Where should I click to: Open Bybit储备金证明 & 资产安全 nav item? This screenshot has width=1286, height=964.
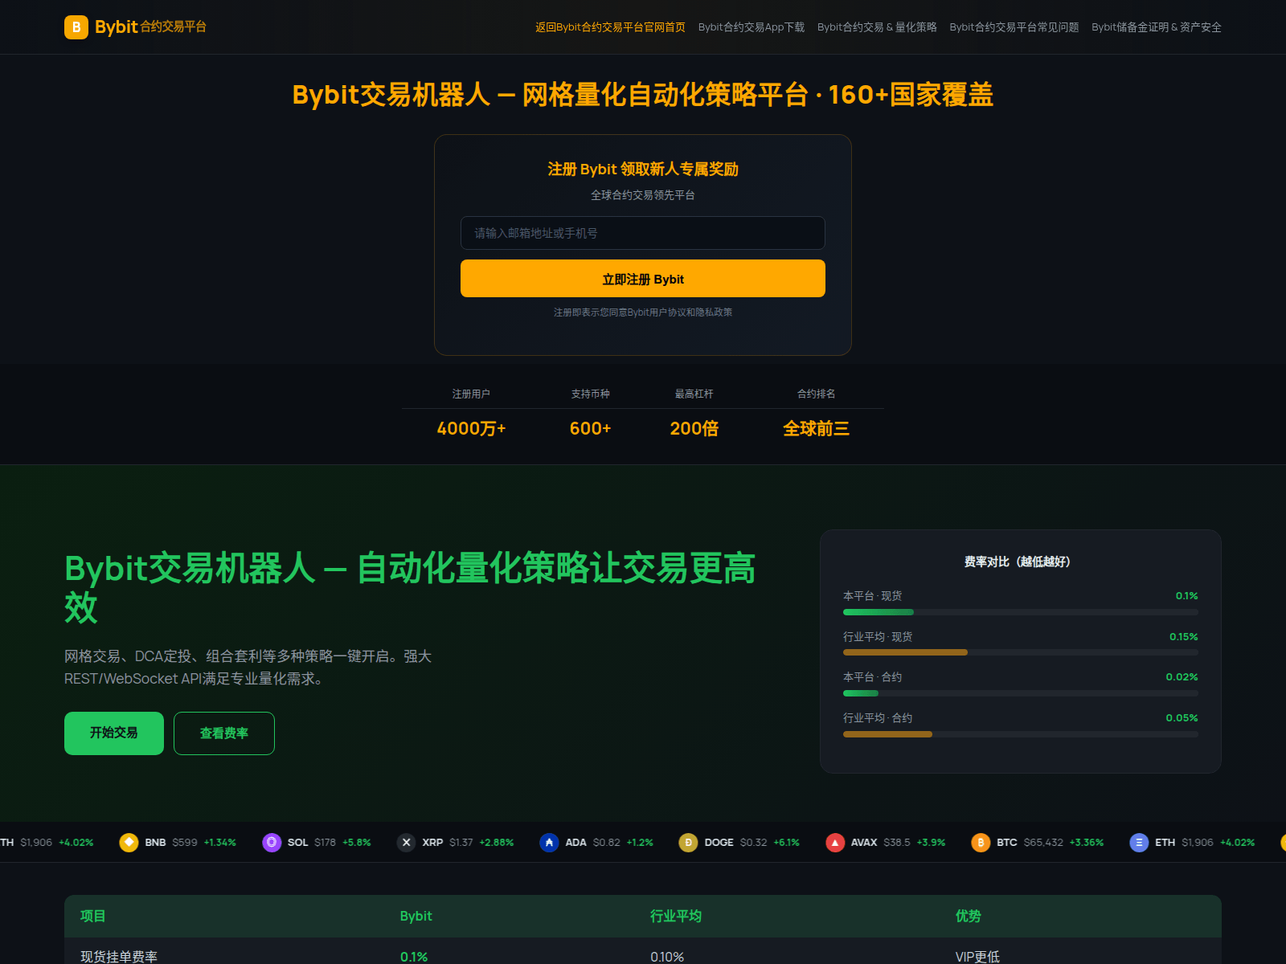pyautogui.click(x=1157, y=27)
